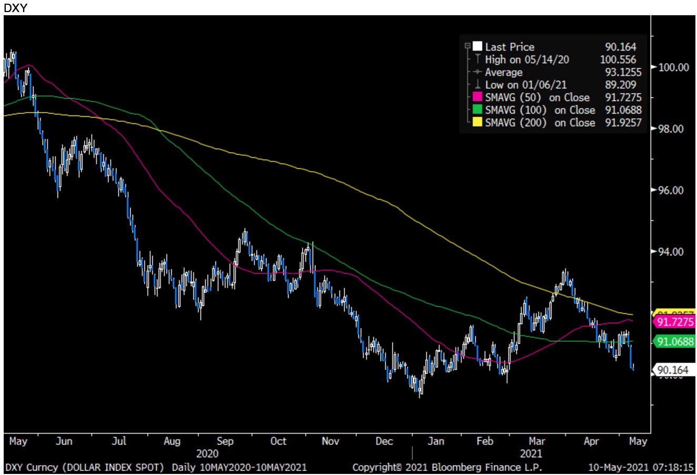Collapse the legend tree with minus box
This screenshot has height=475, width=697.
tap(467, 47)
